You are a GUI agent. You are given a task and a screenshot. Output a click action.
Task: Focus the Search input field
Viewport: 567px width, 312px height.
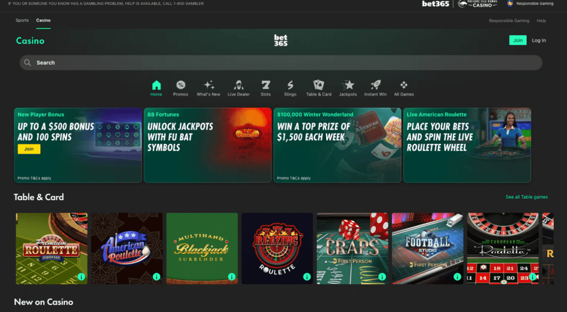281,63
